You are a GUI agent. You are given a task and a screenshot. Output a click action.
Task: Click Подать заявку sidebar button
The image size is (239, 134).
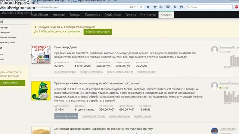click(x=12, y=83)
